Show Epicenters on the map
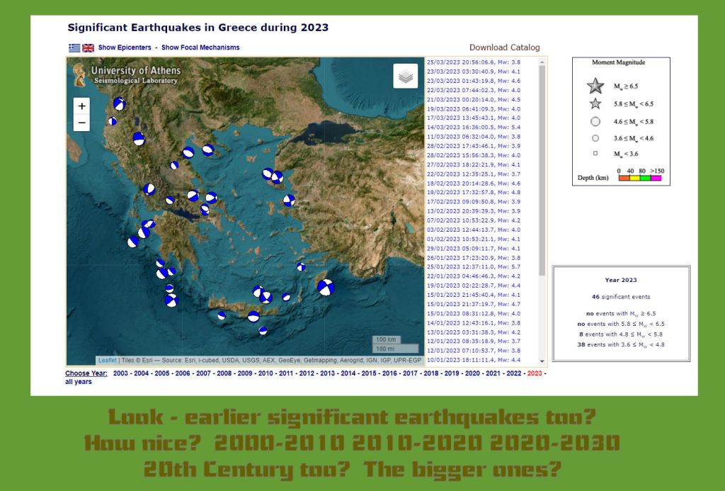The height and width of the screenshot is (491, 725). point(125,47)
